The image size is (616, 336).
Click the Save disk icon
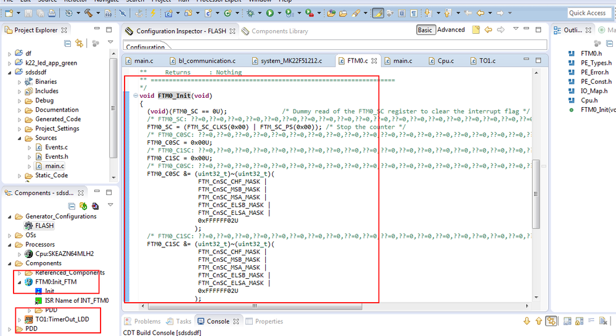28,14
